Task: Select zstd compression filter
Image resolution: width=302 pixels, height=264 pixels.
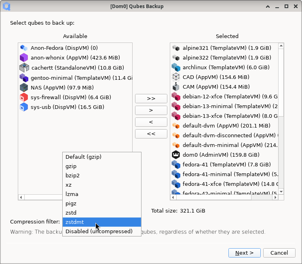Action: click(102, 213)
